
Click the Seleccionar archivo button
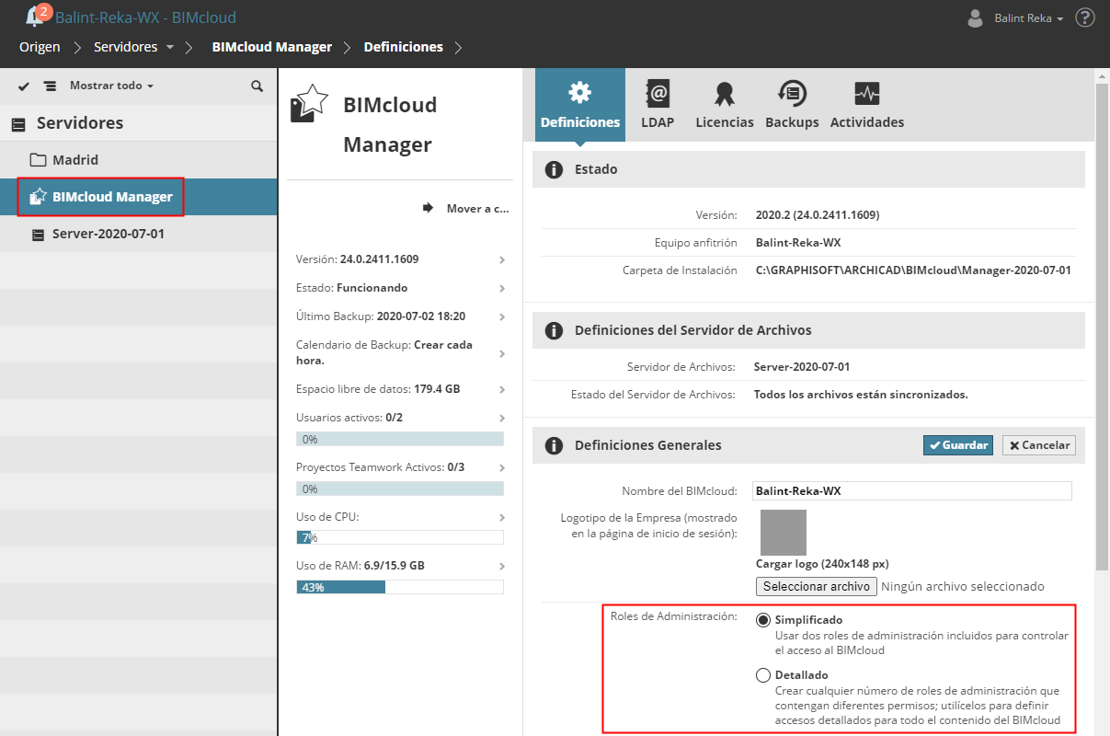coord(817,586)
